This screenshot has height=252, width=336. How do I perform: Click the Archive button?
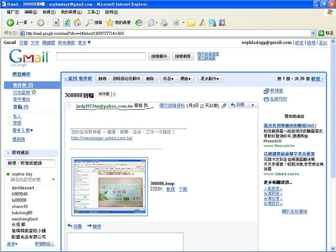click(102, 79)
